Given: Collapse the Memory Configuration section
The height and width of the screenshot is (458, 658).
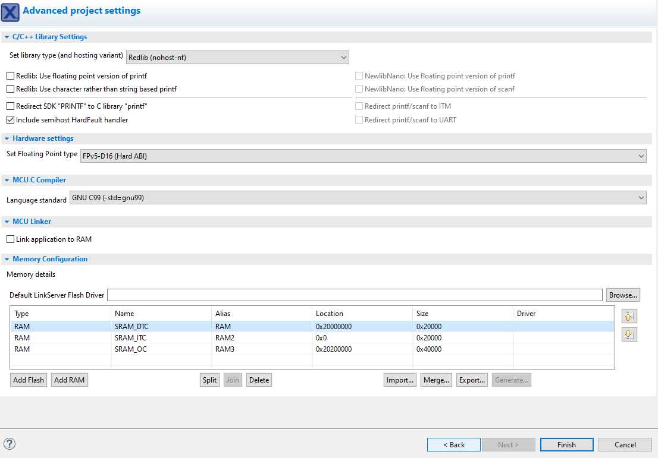Looking at the screenshot, I should pyautogui.click(x=7, y=259).
